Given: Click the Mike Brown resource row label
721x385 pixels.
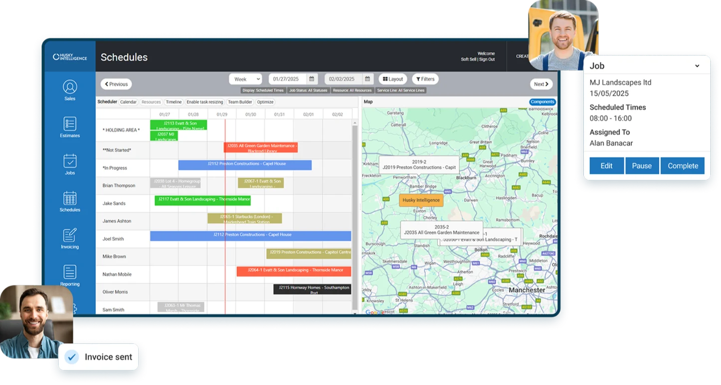Looking at the screenshot, I should [114, 257].
